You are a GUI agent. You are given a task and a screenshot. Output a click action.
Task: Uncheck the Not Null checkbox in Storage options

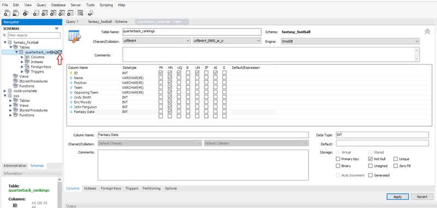tap(370, 159)
